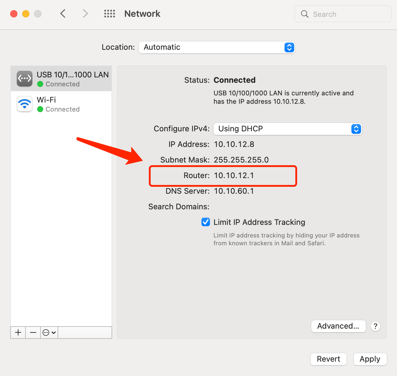Click the USB LAN green Connected status dot
The image size is (397, 376).
[x=40, y=84]
